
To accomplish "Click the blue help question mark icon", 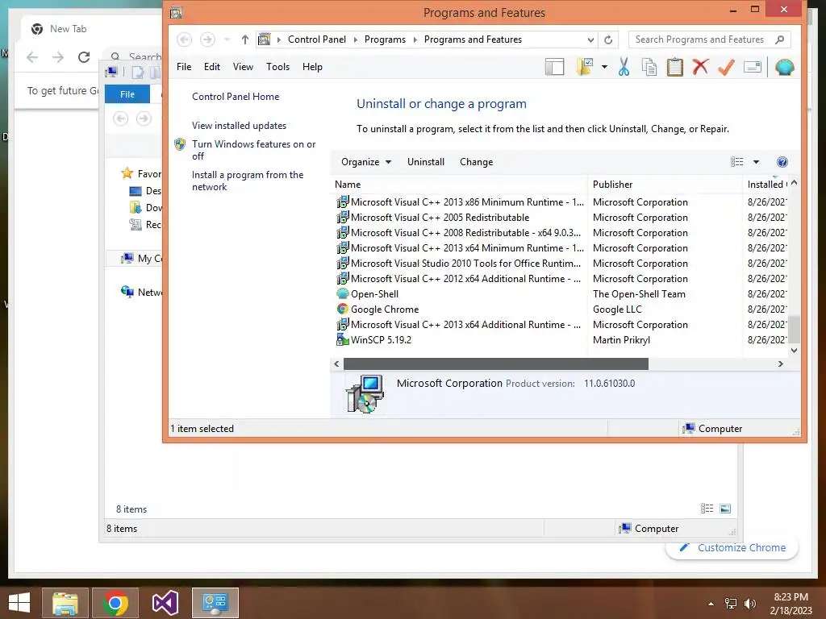I will click(x=782, y=162).
